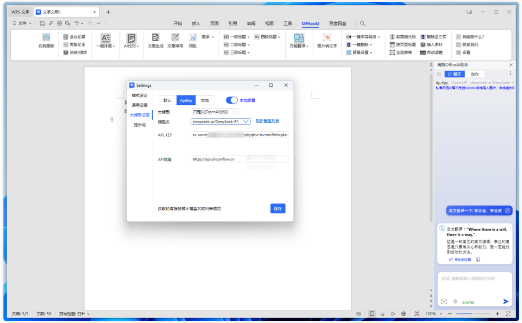
Task: Send the chat message with arrow icon
Action: [505, 302]
